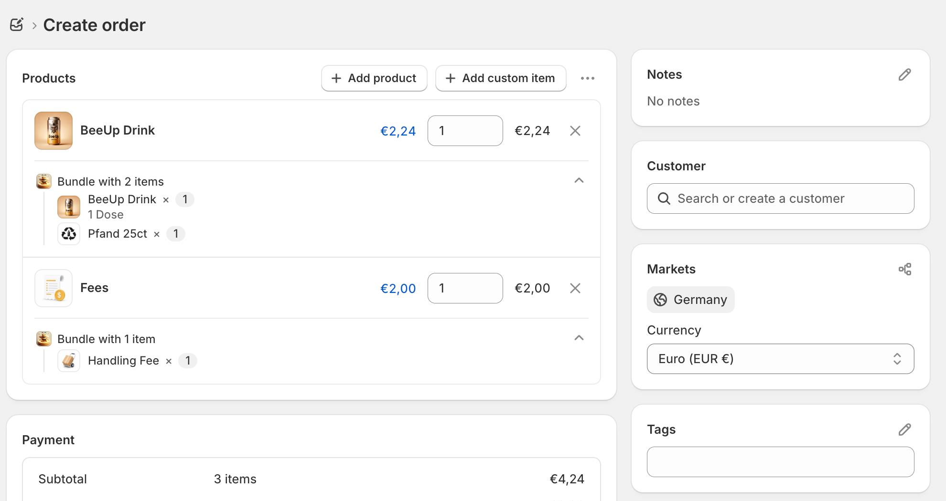Click the Pfand 25ct quantity badge 1
946x501 pixels.
tap(176, 234)
